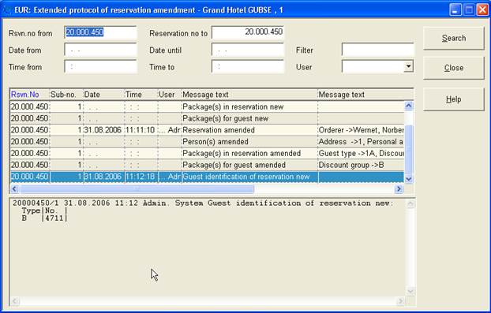491x313 pixels.
Task: Select row 'Guest identification of reservation new'
Action: coord(207,177)
